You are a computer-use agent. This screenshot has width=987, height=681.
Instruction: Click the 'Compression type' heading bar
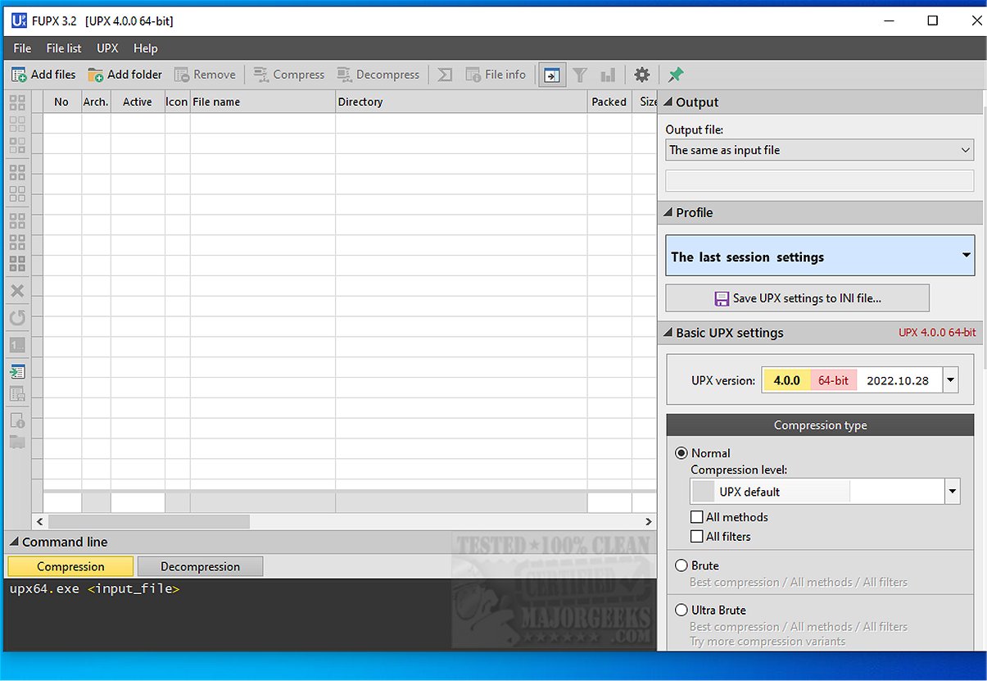point(820,425)
